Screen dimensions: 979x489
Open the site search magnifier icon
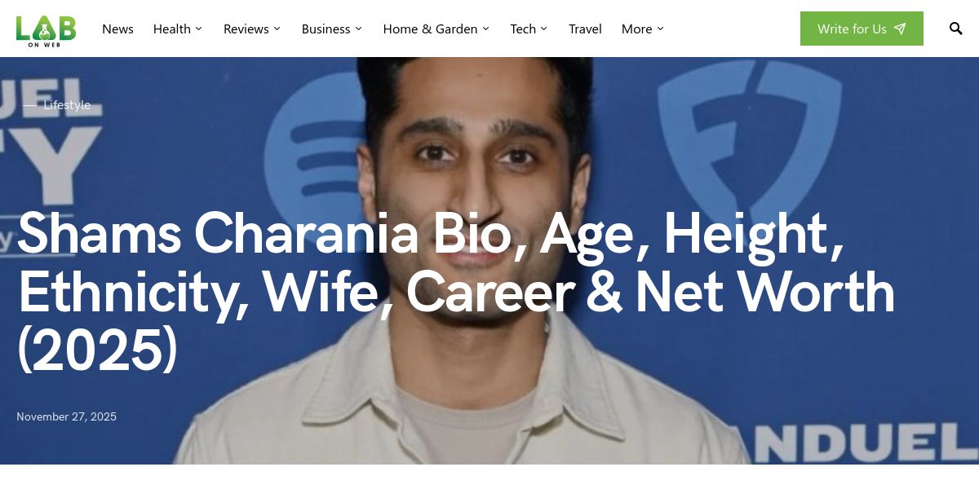pos(956,29)
